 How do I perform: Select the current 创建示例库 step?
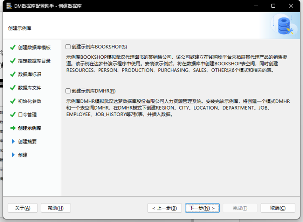coord(29,128)
